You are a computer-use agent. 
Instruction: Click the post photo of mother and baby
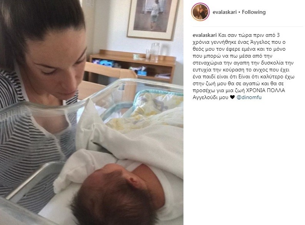pos(92,112)
